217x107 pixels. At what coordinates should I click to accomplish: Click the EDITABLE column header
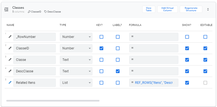click(206, 25)
